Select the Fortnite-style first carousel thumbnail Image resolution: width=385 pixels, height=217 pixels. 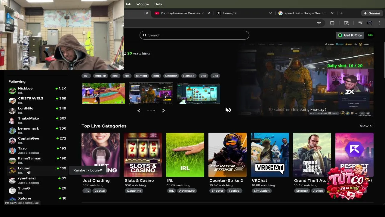point(103,93)
